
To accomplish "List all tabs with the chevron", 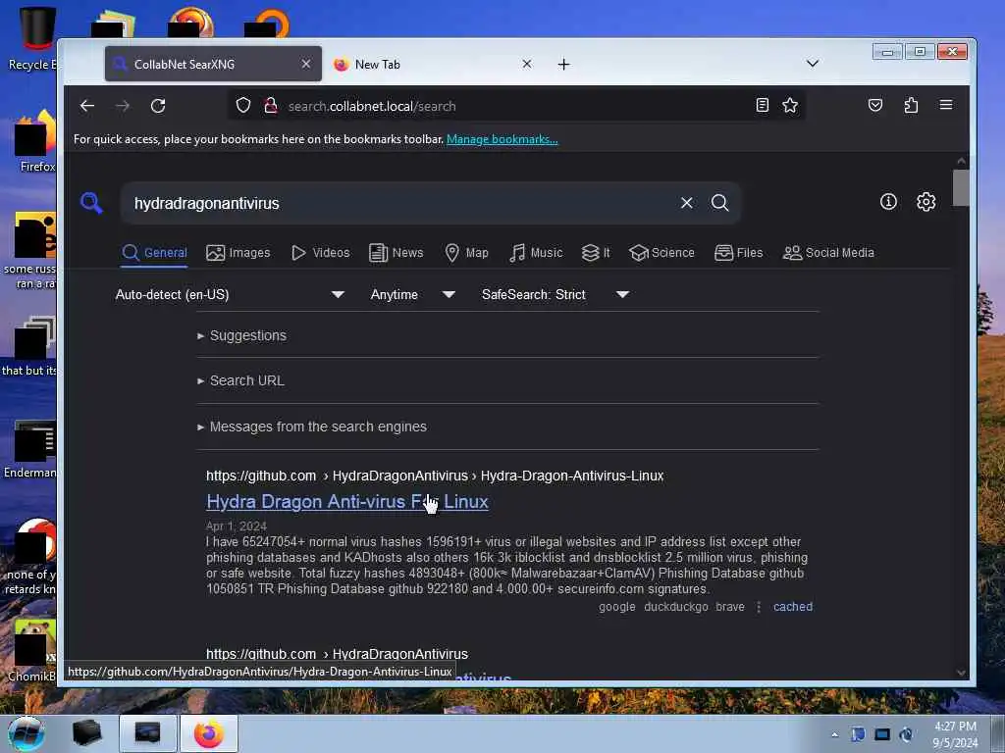I will (x=812, y=64).
